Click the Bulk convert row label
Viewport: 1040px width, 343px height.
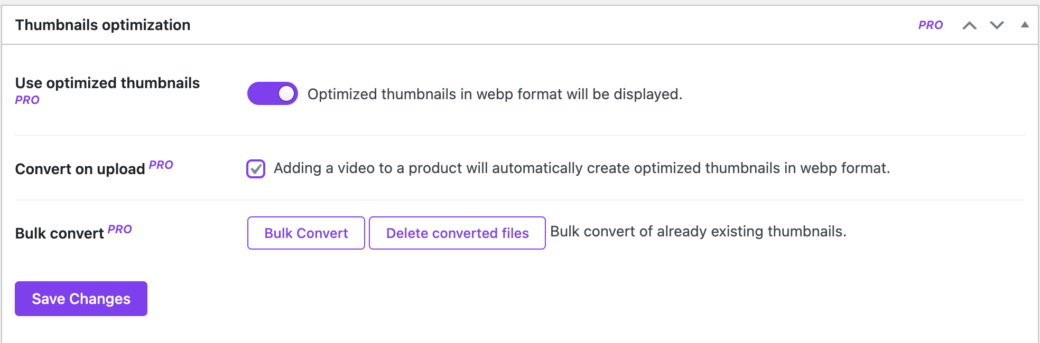pyautogui.click(x=60, y=233)
